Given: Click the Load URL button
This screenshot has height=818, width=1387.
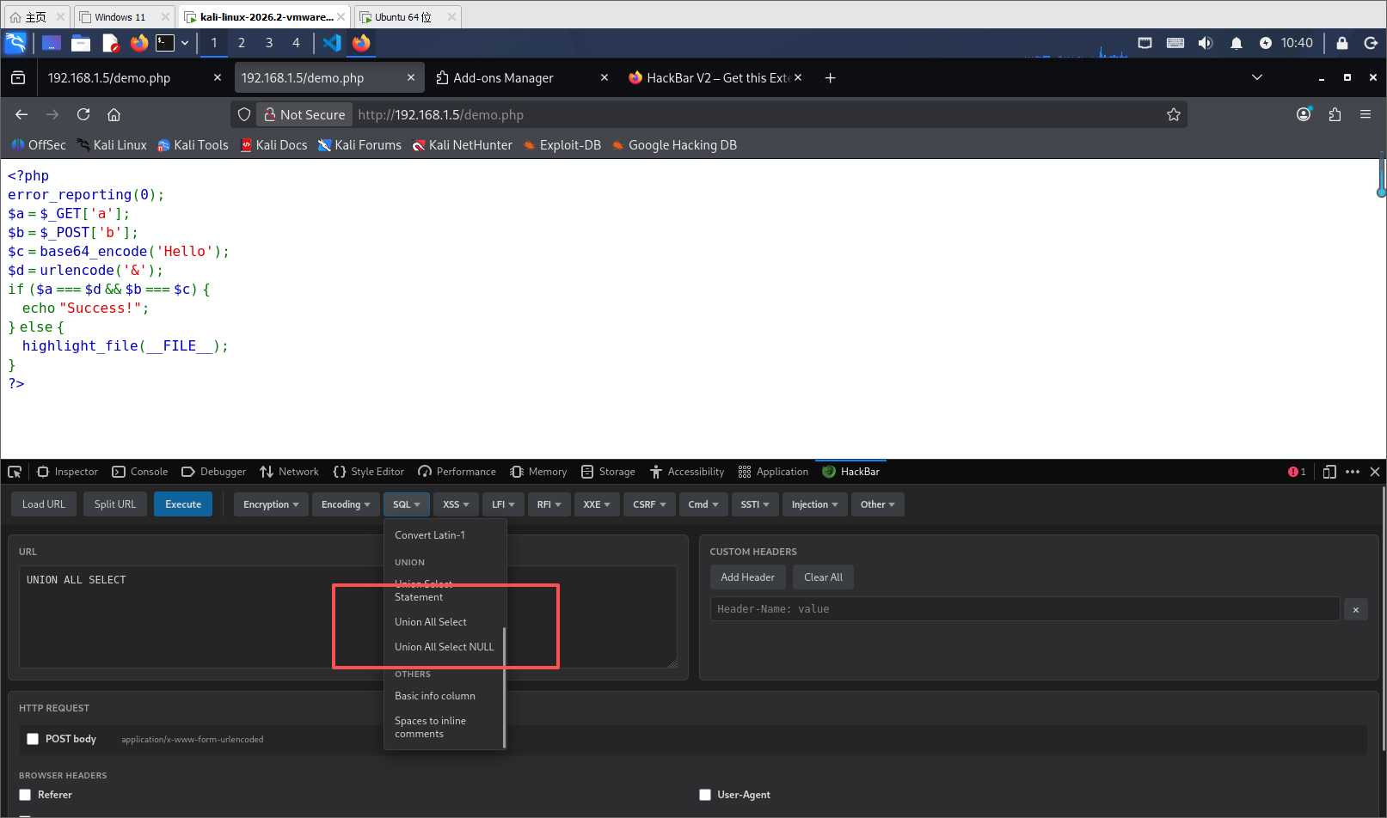Looking at the screenshot, I should click(x=44, y=504).
